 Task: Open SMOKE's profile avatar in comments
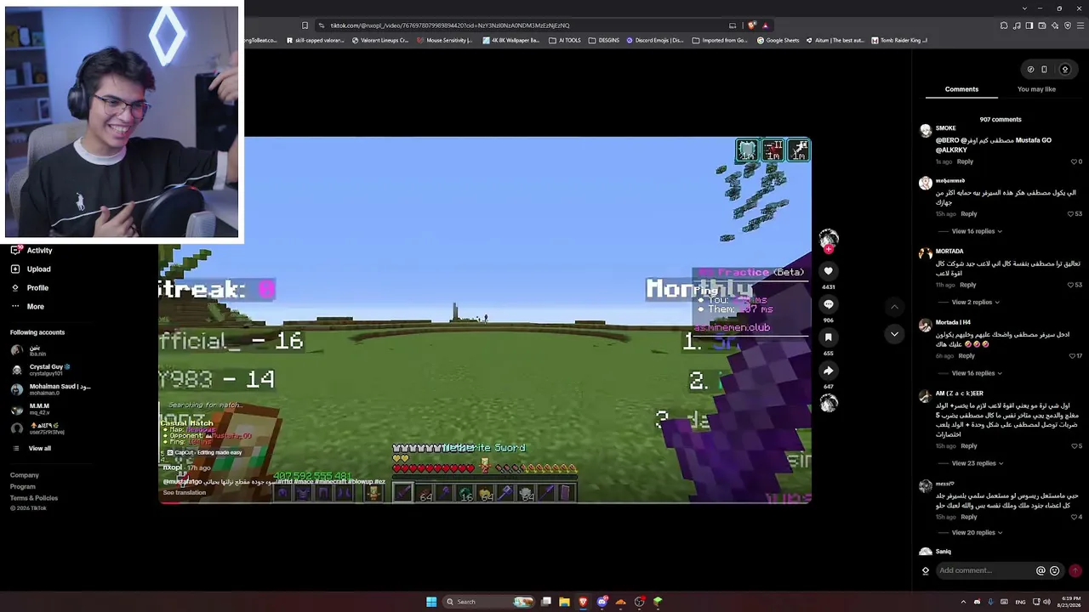pos(926,132)
